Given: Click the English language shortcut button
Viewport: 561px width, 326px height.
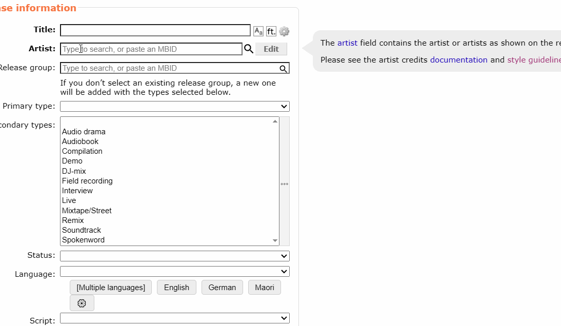Looking at the screenshot, I should click(x=176, y=288).
